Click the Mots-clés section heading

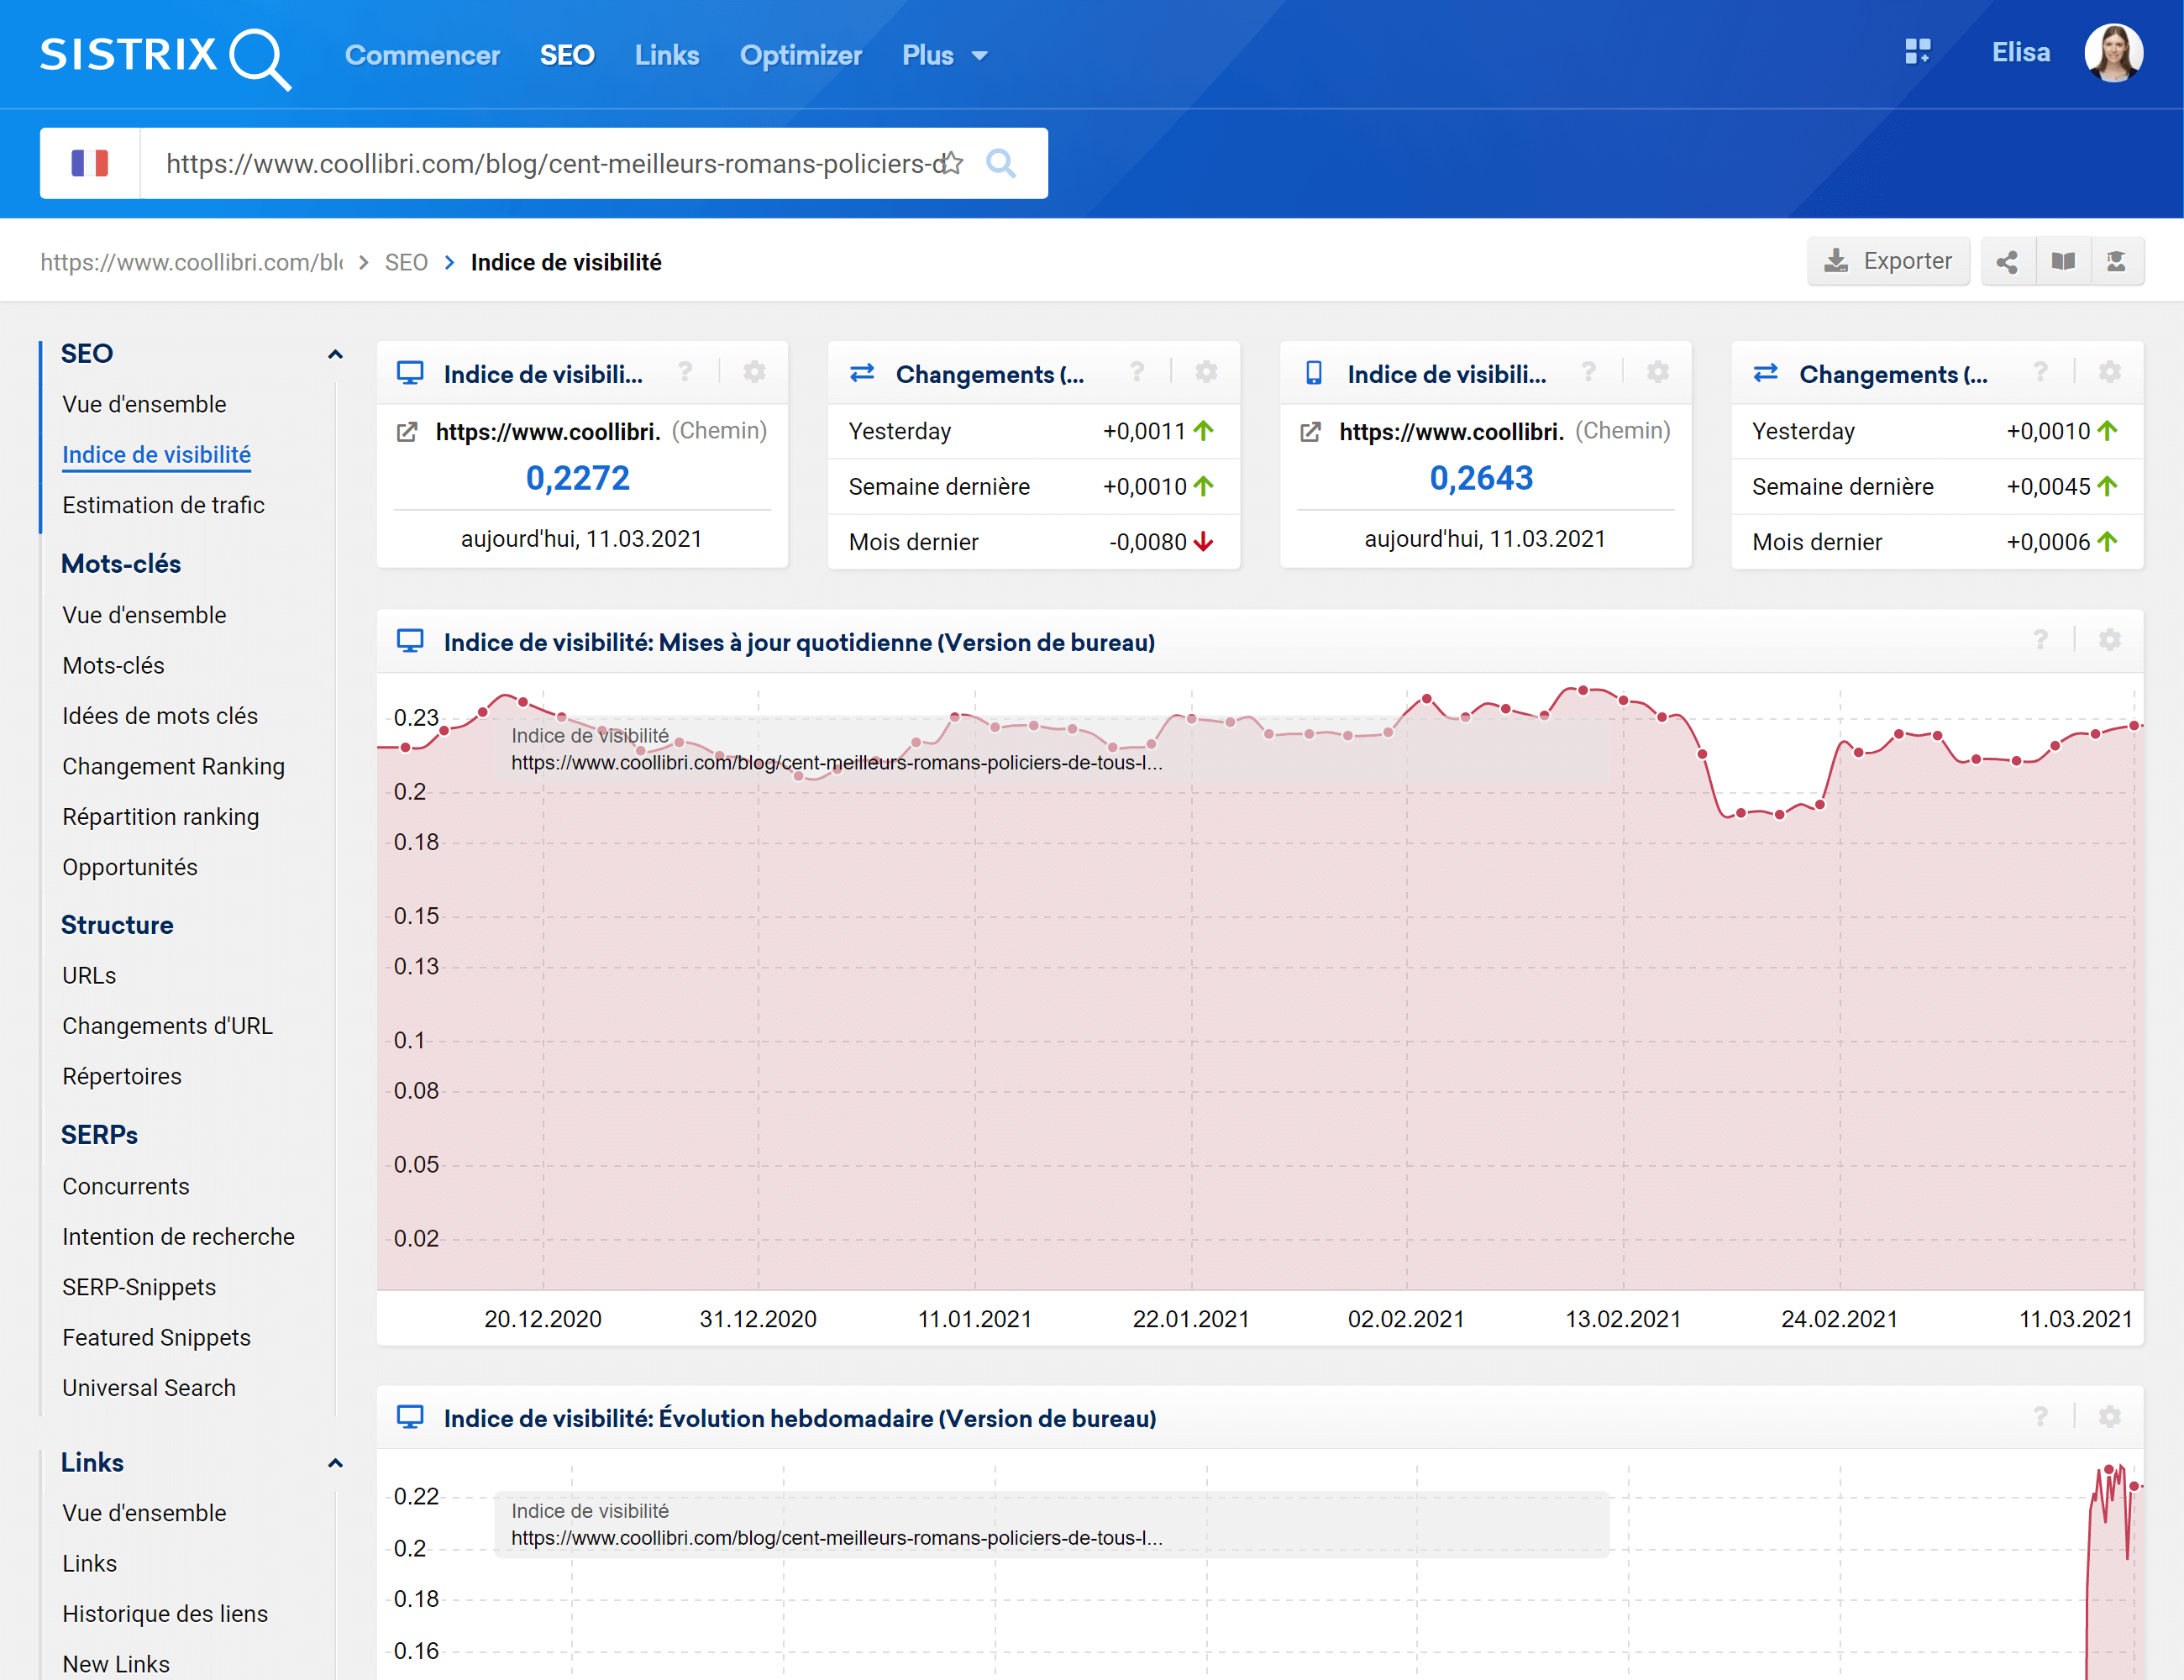[x=121, y=564]
